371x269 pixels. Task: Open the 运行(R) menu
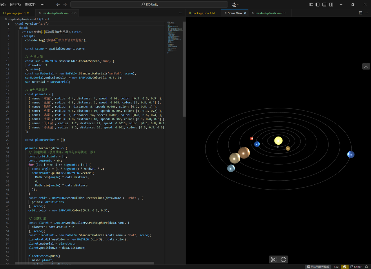tap(15, 5)
